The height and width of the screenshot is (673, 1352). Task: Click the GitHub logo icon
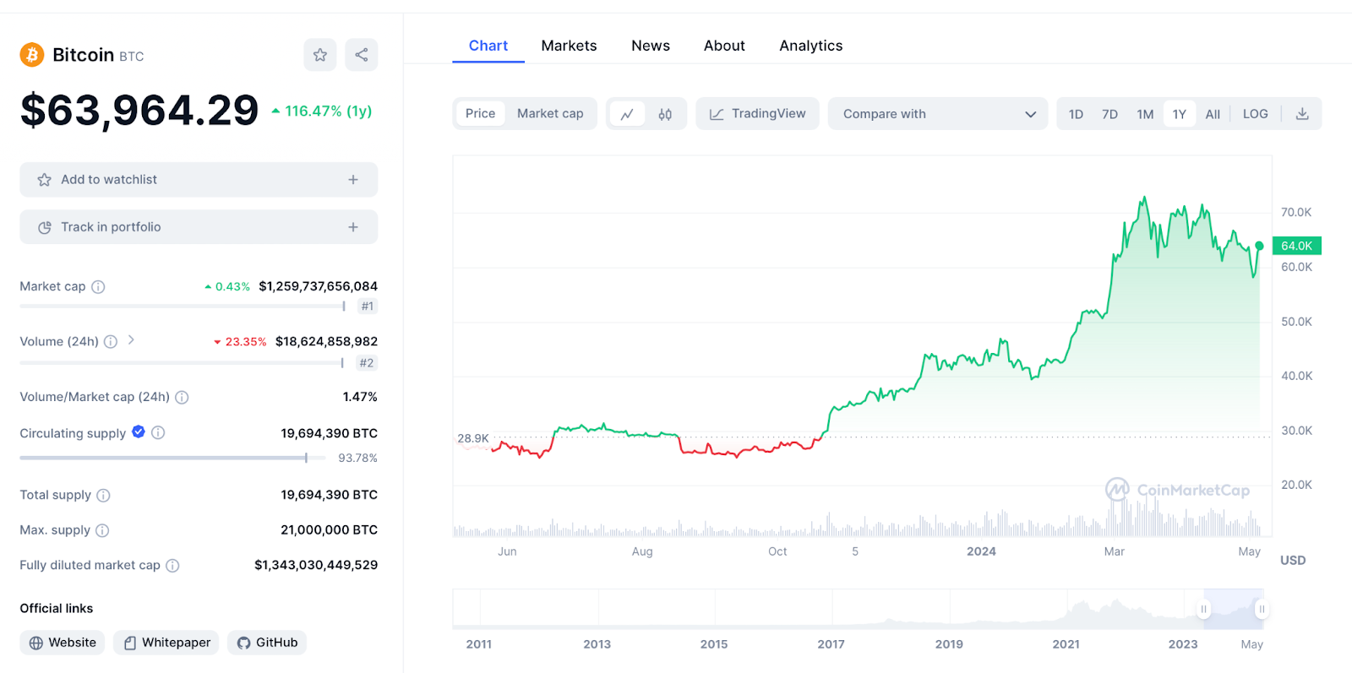243,643
